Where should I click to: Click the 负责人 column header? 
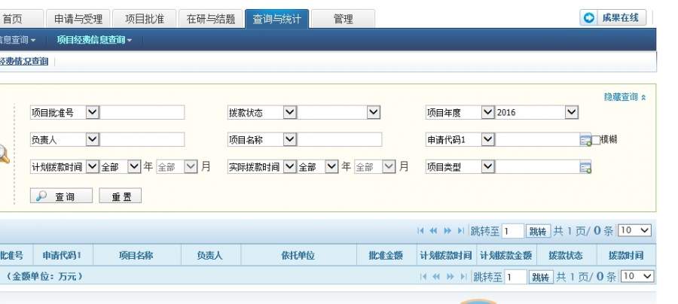click(209, 255)
